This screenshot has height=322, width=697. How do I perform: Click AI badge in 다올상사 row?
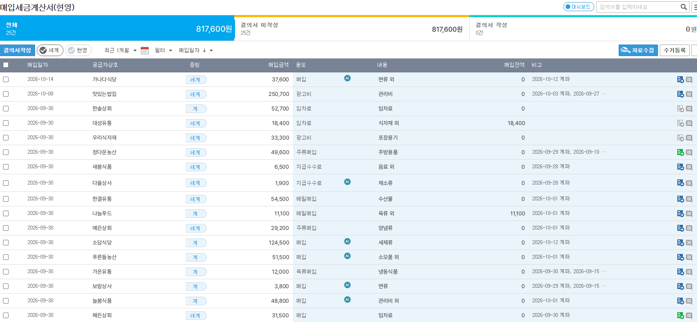coord(347,182)
